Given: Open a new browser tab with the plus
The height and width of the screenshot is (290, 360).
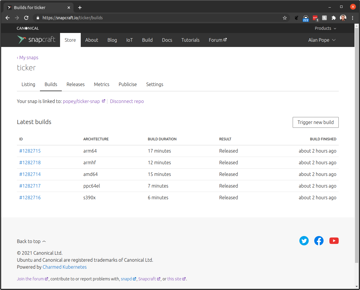Looking at the screenshot, I should [80, 8].
